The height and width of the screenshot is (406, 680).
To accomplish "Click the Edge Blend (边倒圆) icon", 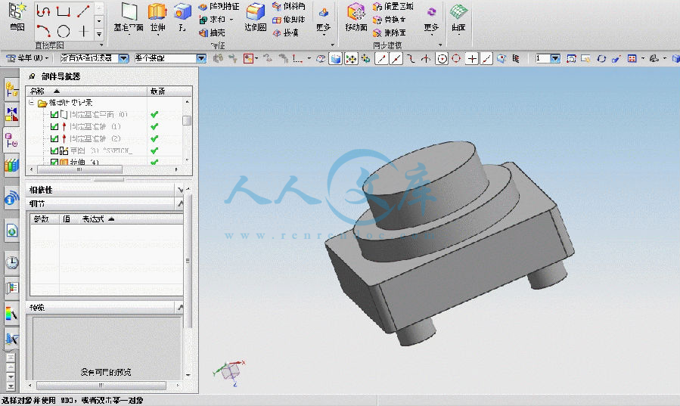I will [x=256, y=12].
